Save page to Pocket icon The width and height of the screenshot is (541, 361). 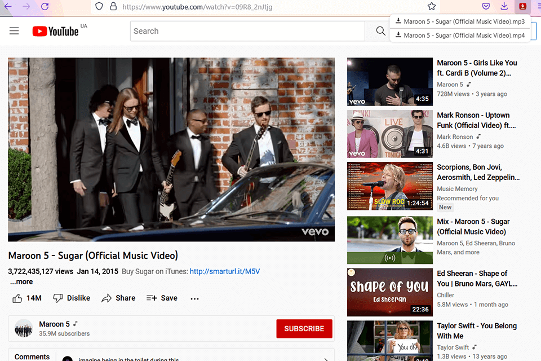486,6
